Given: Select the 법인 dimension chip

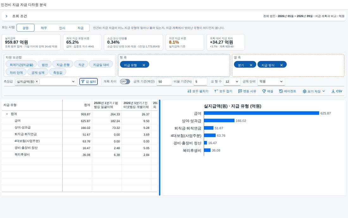Looking at the screenshot, I should tap(45, 65).
